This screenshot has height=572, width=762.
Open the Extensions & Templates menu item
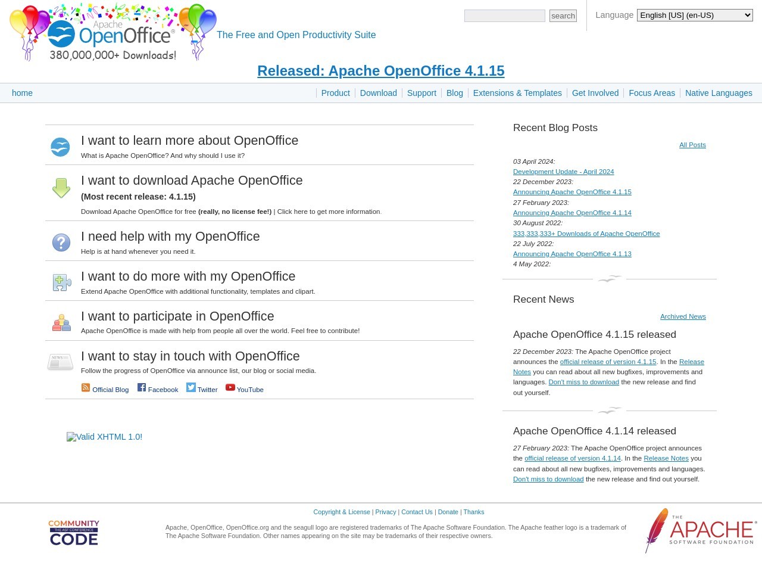tap(517, 93)
